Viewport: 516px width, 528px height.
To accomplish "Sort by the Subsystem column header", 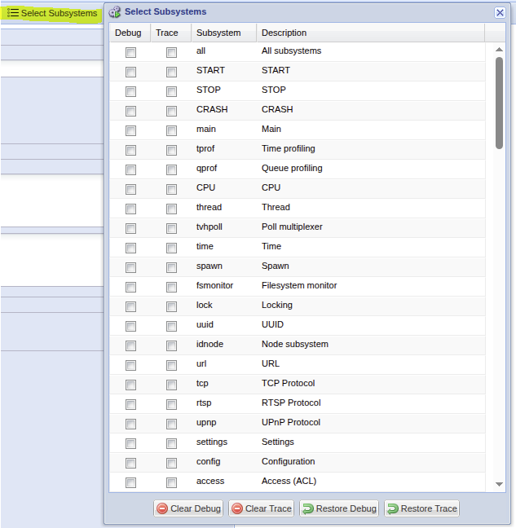I will coord(218,33).
